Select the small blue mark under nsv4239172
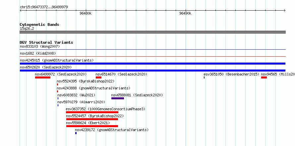Image resolution: width=295 pixels, height=146 pixels. click(x=76, y=133)
